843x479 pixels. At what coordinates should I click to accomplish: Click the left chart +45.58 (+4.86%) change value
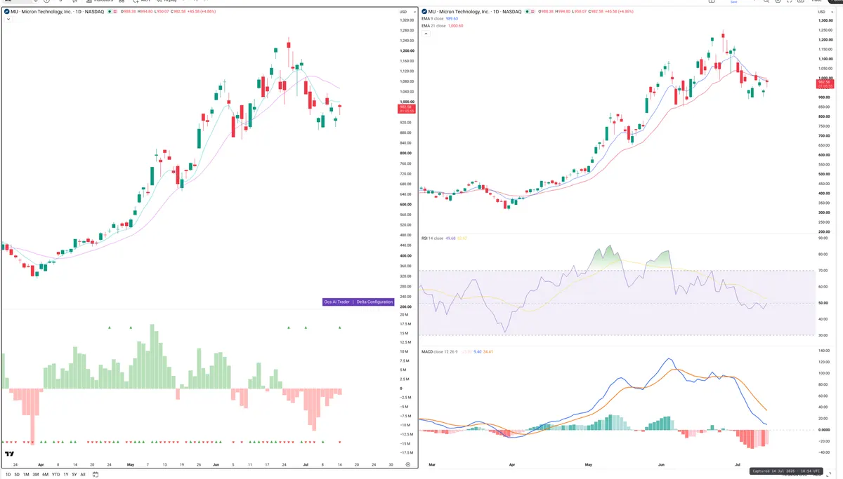202,12
